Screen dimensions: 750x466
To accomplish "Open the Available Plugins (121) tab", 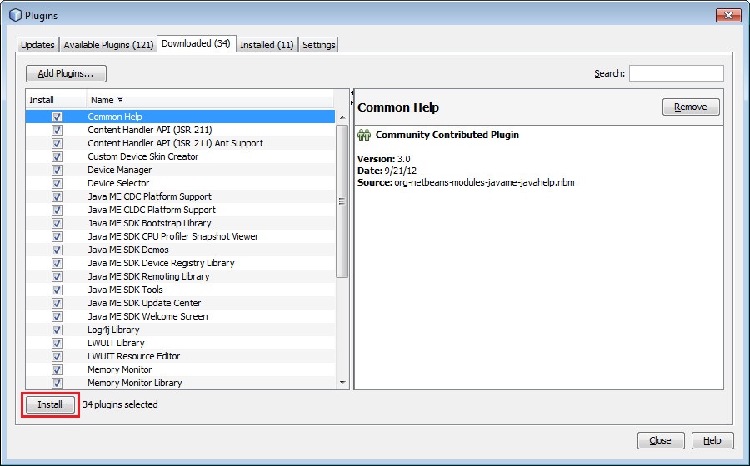I will click(108, 45).
